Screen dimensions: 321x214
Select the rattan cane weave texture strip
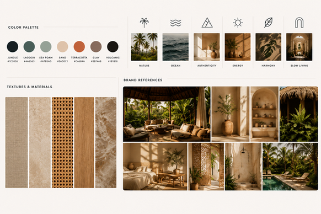pyautogui.click(x=62, y=142)
